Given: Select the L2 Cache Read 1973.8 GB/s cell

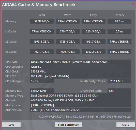Looking at the screenshot, I should 42,42.
